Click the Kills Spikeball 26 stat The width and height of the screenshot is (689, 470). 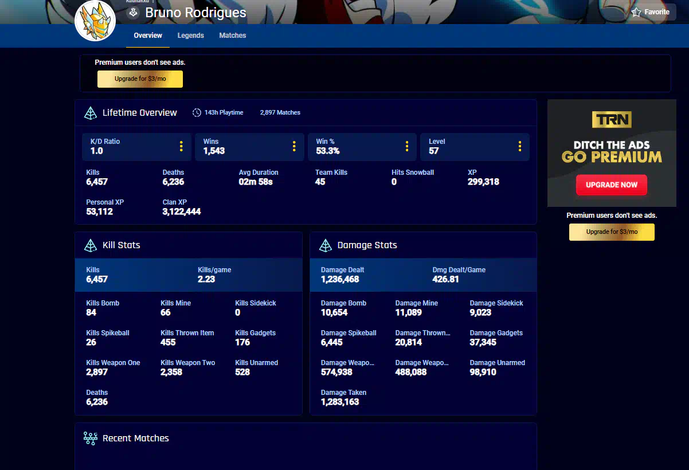(107, 338)
